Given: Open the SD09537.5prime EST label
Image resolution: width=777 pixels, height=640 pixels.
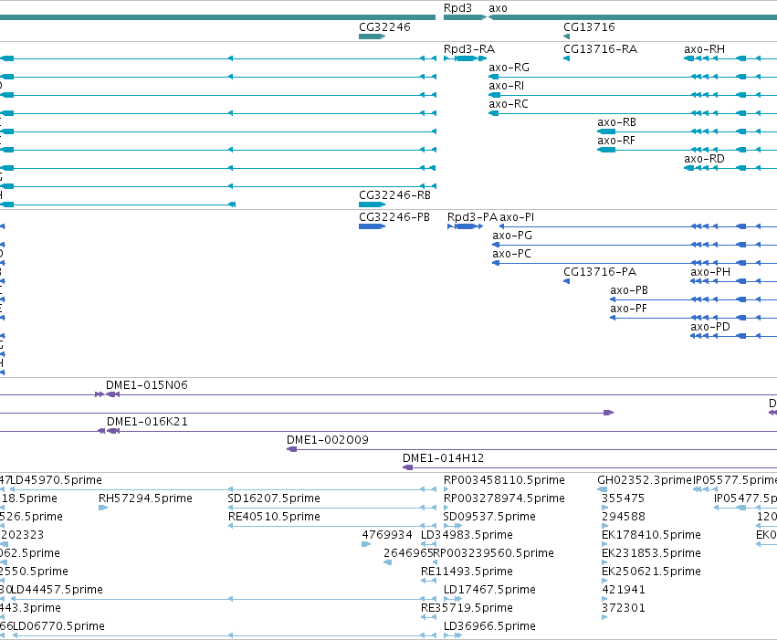Looking at the screenshot, I should pos(489,517).
